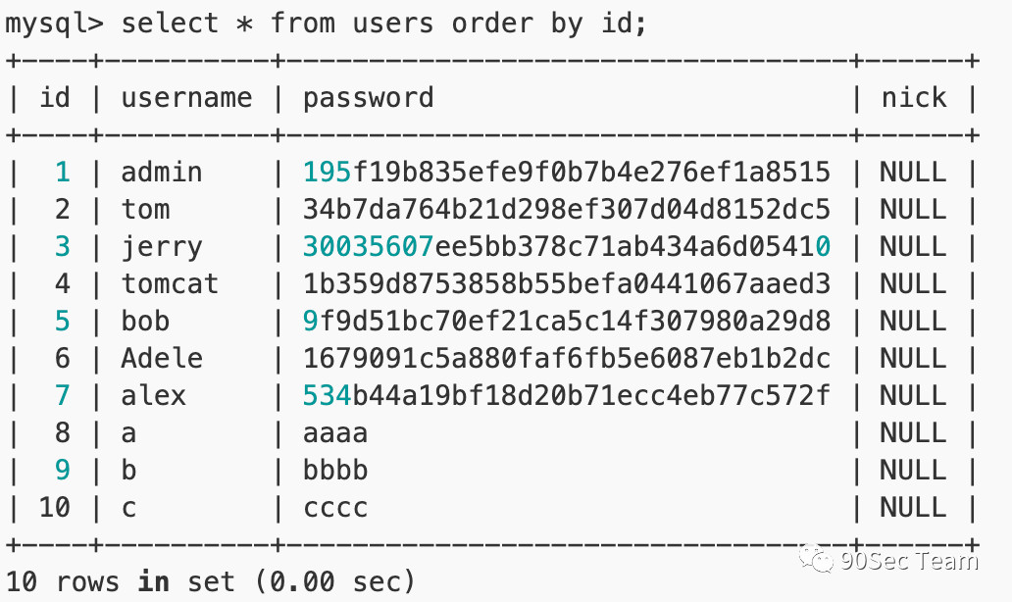This screenshot has height=602, width=1012.
Task: Click the nick column header
Action: click(914, 98)
